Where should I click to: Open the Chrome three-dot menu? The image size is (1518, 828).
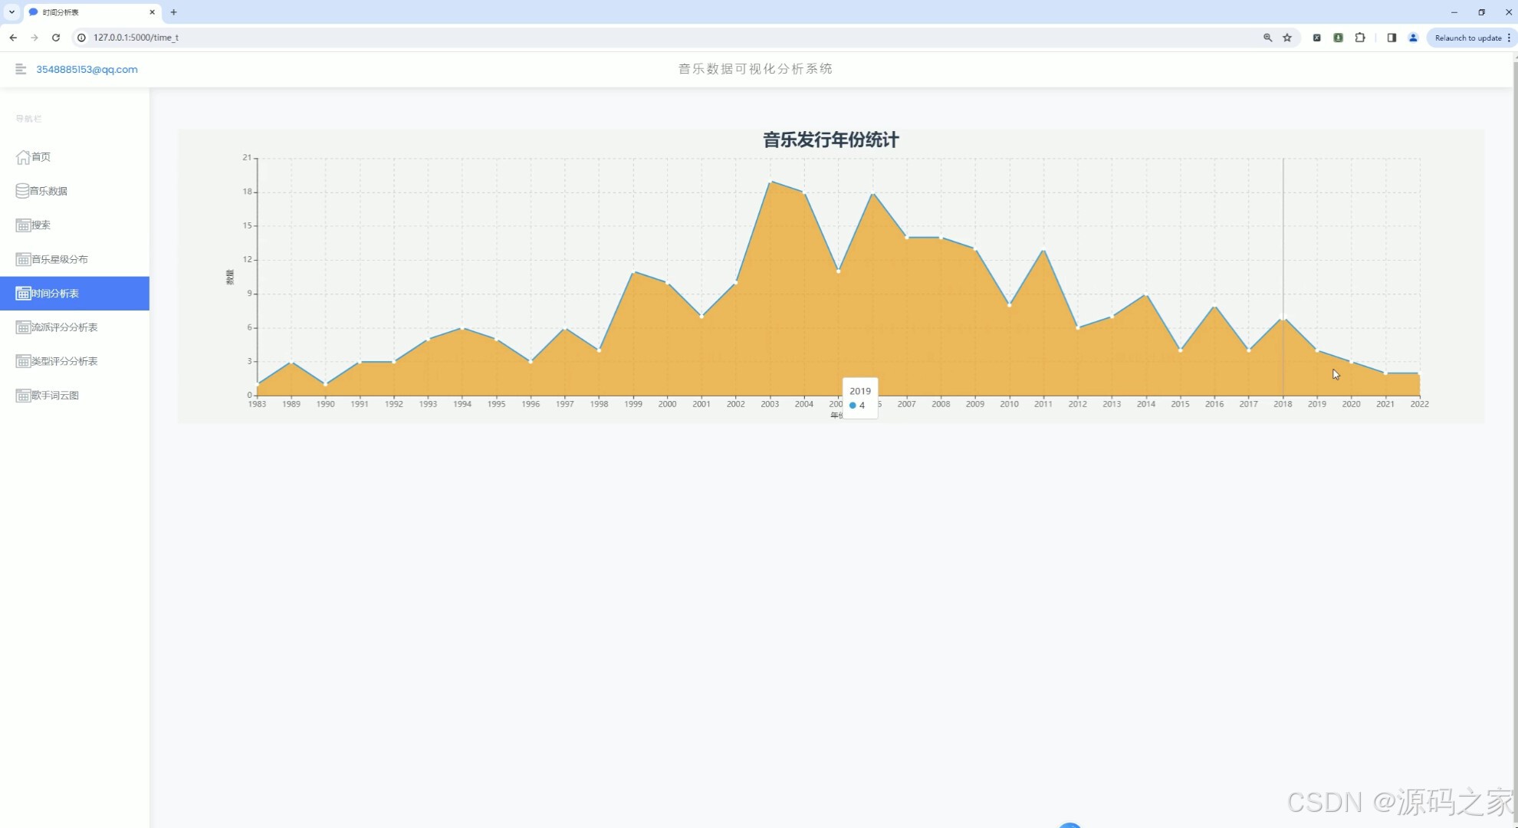pos(1510,37)
